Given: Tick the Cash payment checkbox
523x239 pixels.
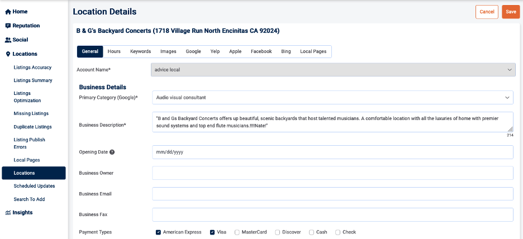Looking at the screenshot, I should coord(311,232).
